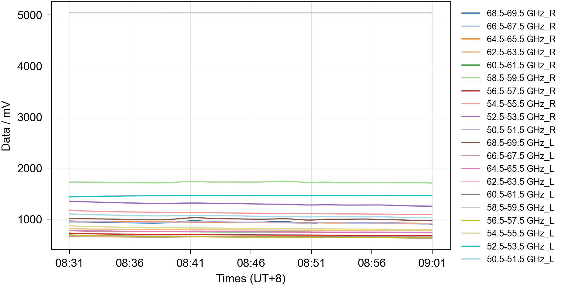Pick the 64.5-65.5 GHz_L legend entry

(x=520, y=169)
